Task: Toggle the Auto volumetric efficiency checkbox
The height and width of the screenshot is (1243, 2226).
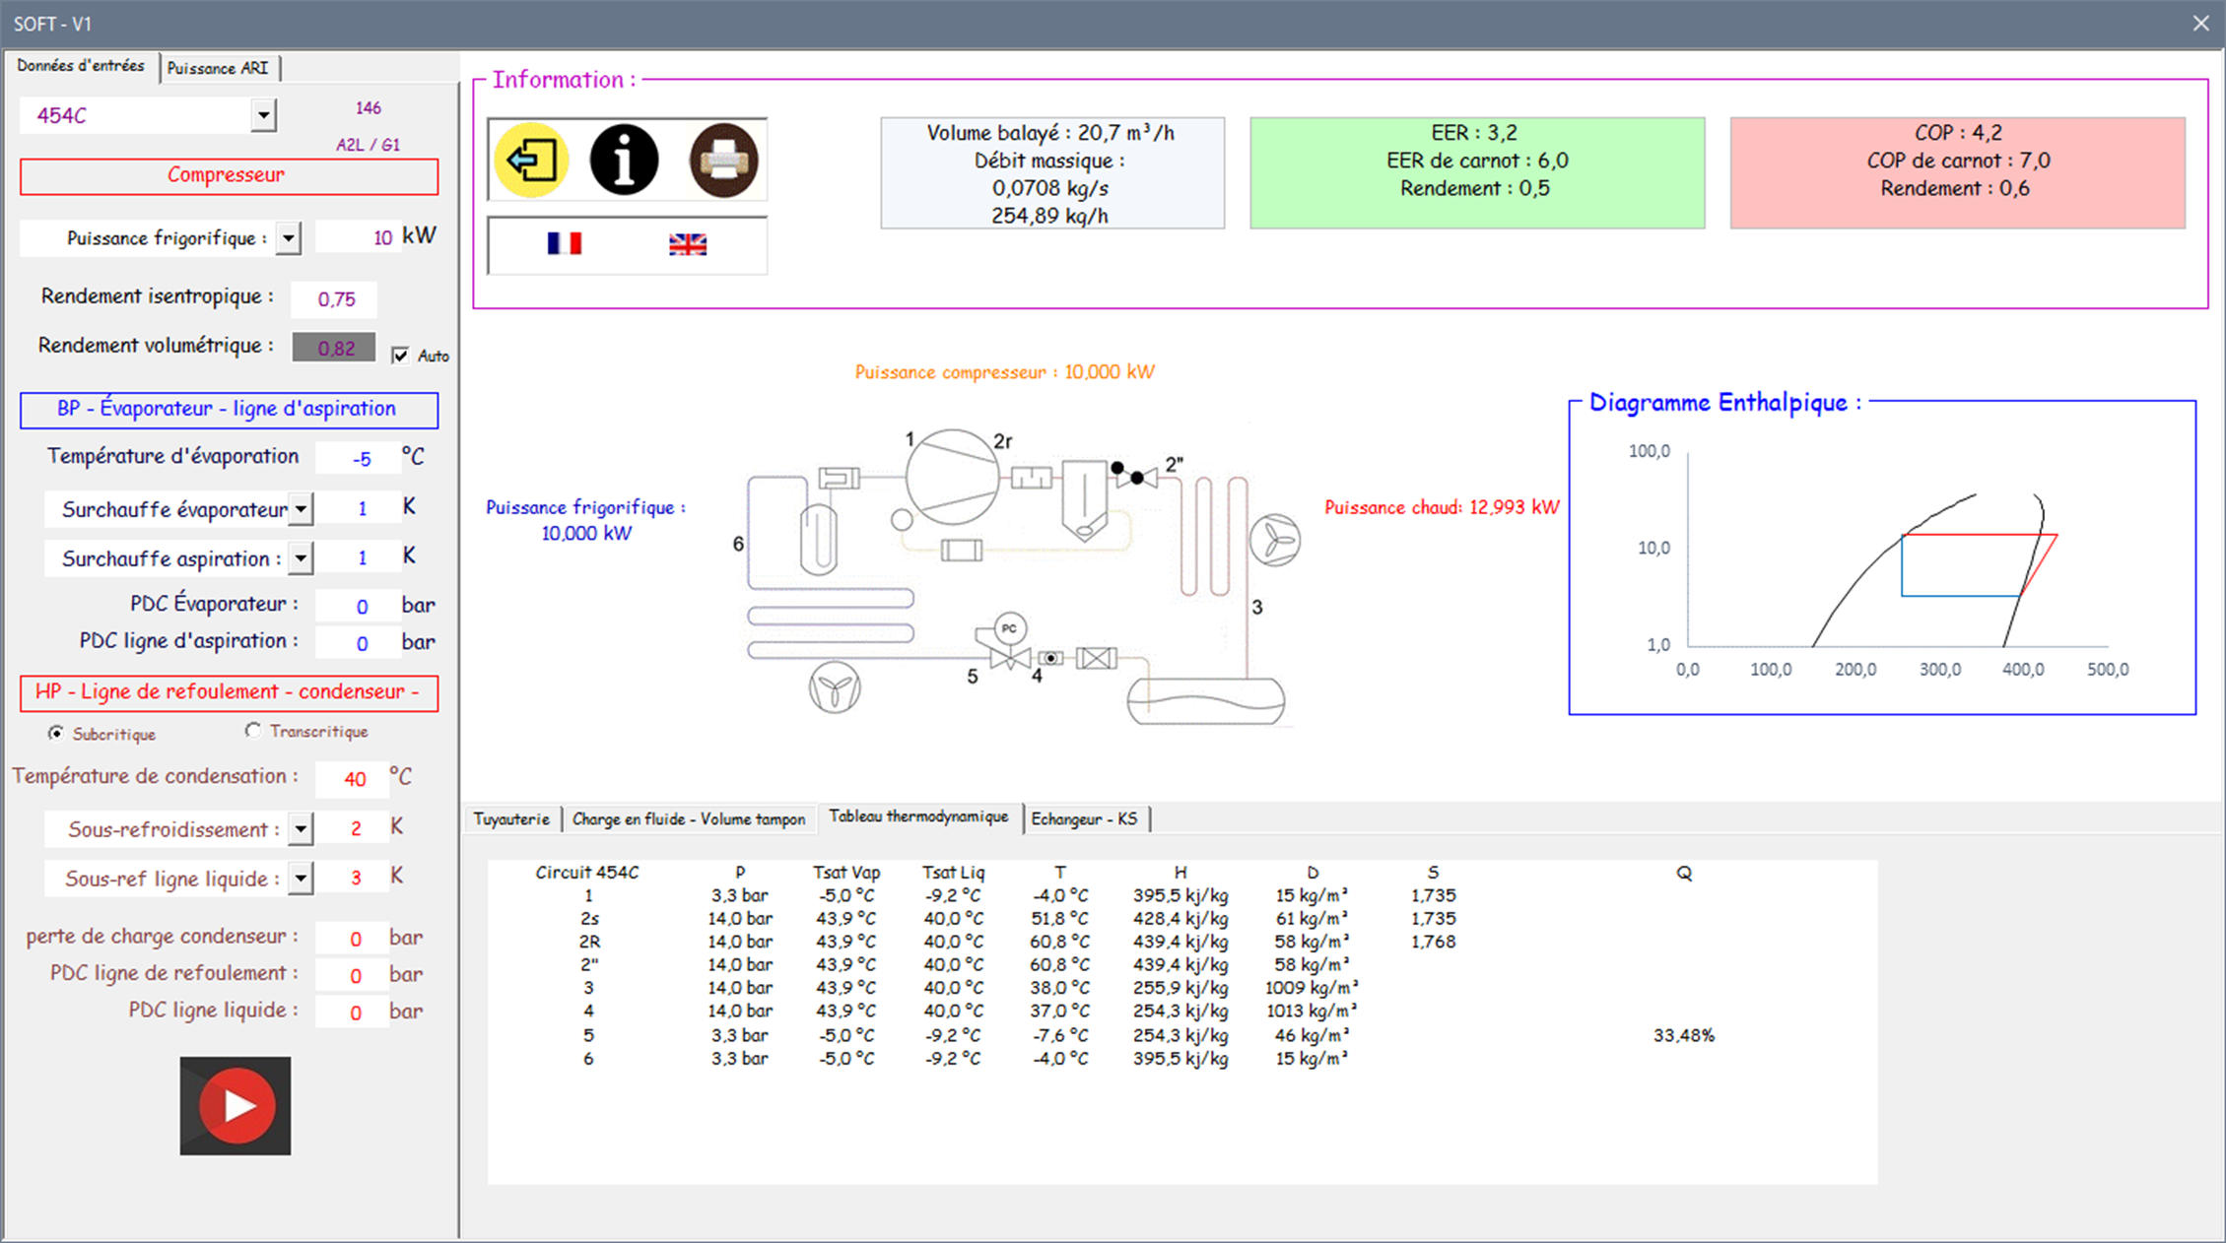Action: coord(401,356)
